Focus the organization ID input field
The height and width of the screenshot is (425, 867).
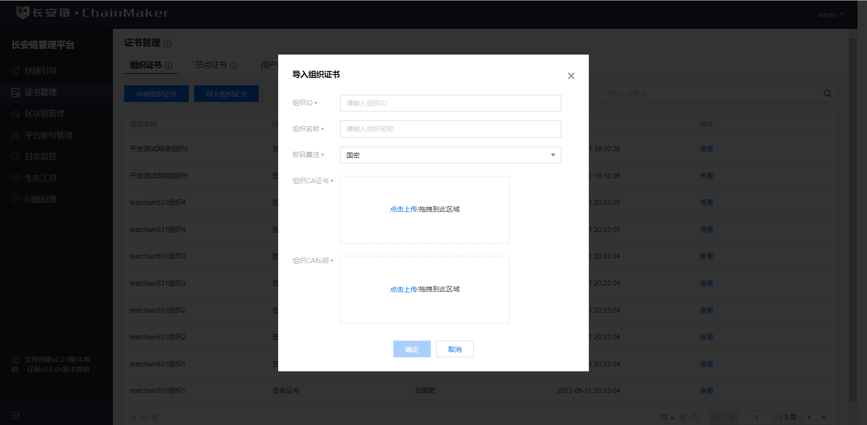450,103
